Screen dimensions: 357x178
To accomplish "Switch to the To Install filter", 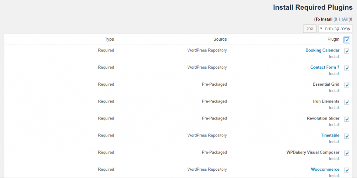I will click(x=324, y=20).
